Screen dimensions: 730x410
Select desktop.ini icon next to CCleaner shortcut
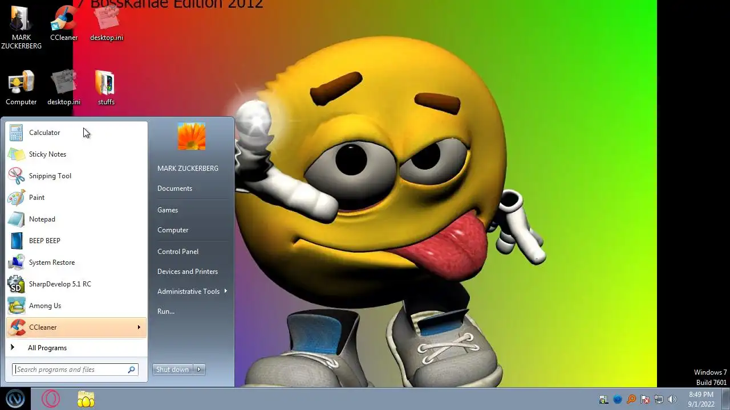107,24
